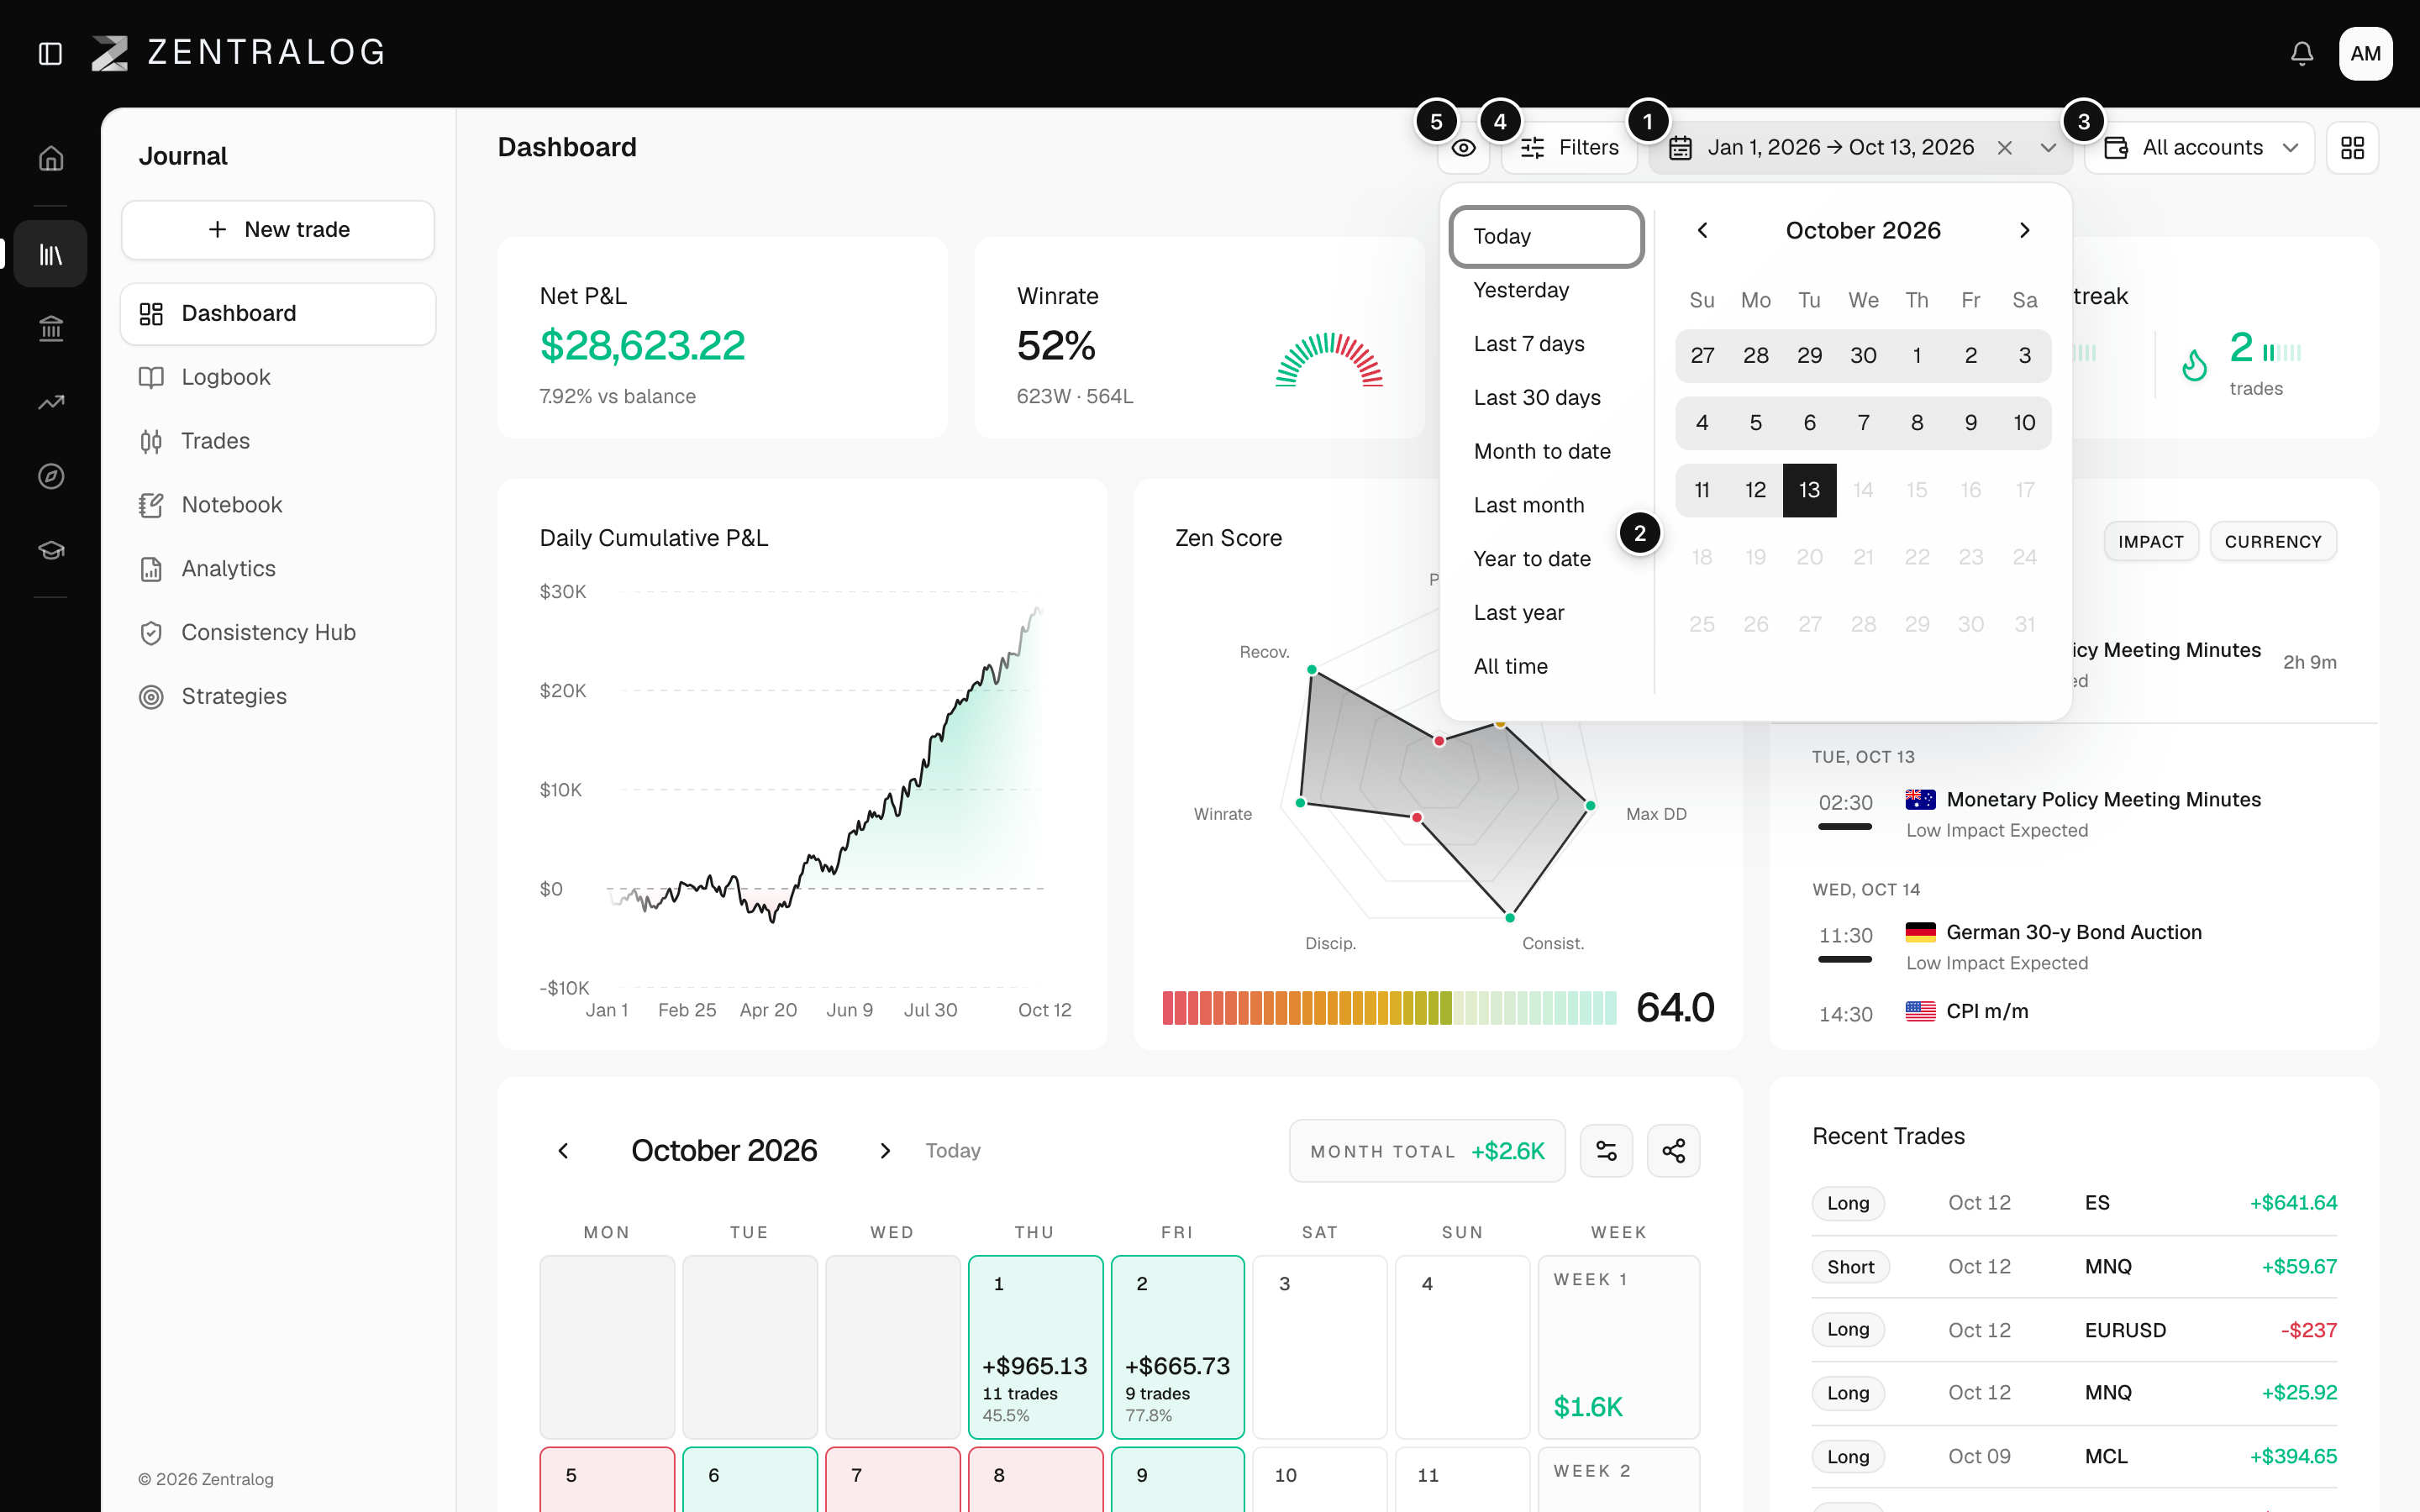This screenshot has height=1512, width=2420.
Task: Select the Today preset
Action: pos(1546,237)
